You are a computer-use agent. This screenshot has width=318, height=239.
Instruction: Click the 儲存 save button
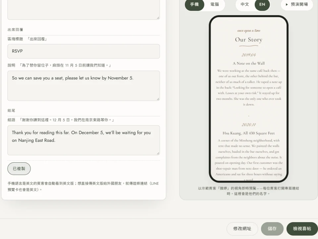tap(272, 229)
